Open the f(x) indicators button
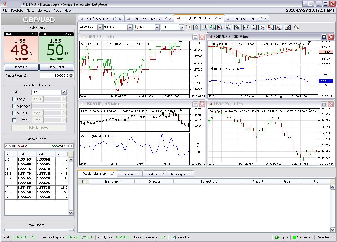 pos(262,28)
